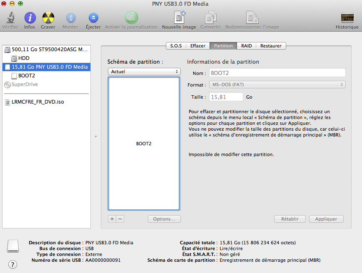The height and width of the screenshot is (273, 362).
Task: Click the Éjecter toolbar icon
Action: (93, 18)
